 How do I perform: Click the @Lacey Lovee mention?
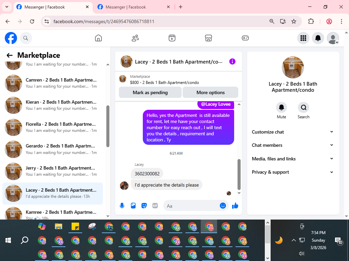[216, 104]
